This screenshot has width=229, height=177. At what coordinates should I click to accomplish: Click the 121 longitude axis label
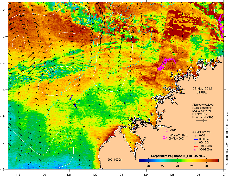[69, 174]
